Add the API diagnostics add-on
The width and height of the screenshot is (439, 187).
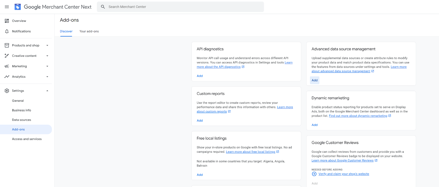pyautogui.click(x=200, y=76)
